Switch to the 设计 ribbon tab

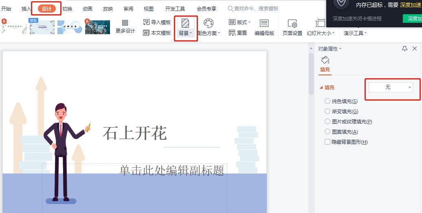coord(46,9)
